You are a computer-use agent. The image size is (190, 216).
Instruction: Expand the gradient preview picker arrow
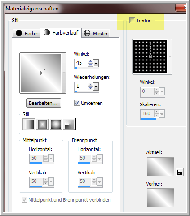point(64,73)
